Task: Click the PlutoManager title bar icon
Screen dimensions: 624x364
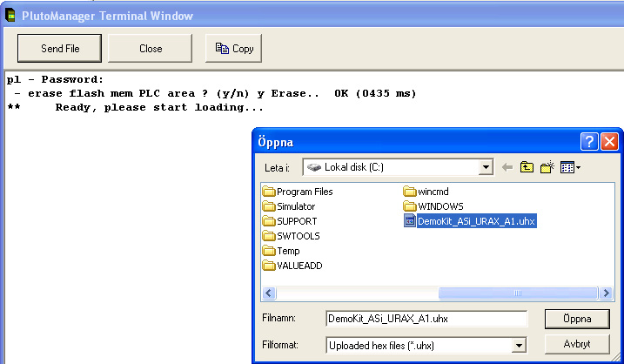Action: 10,16
